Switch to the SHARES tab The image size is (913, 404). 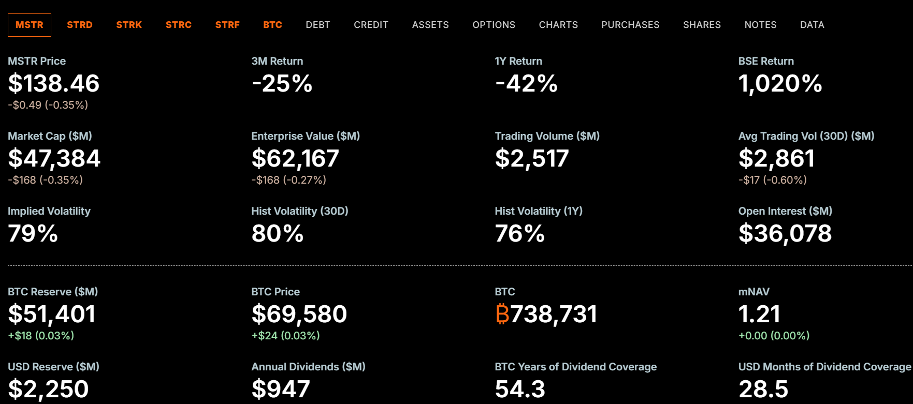point(702,25)
